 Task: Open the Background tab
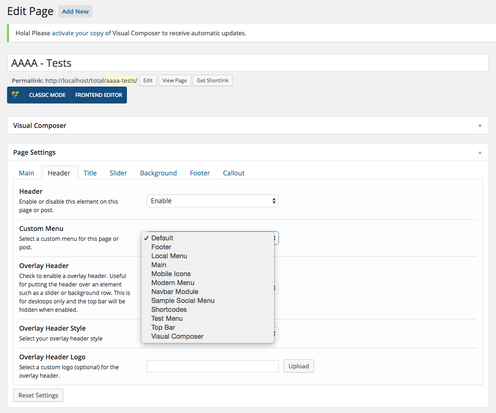tap(158, 173)
